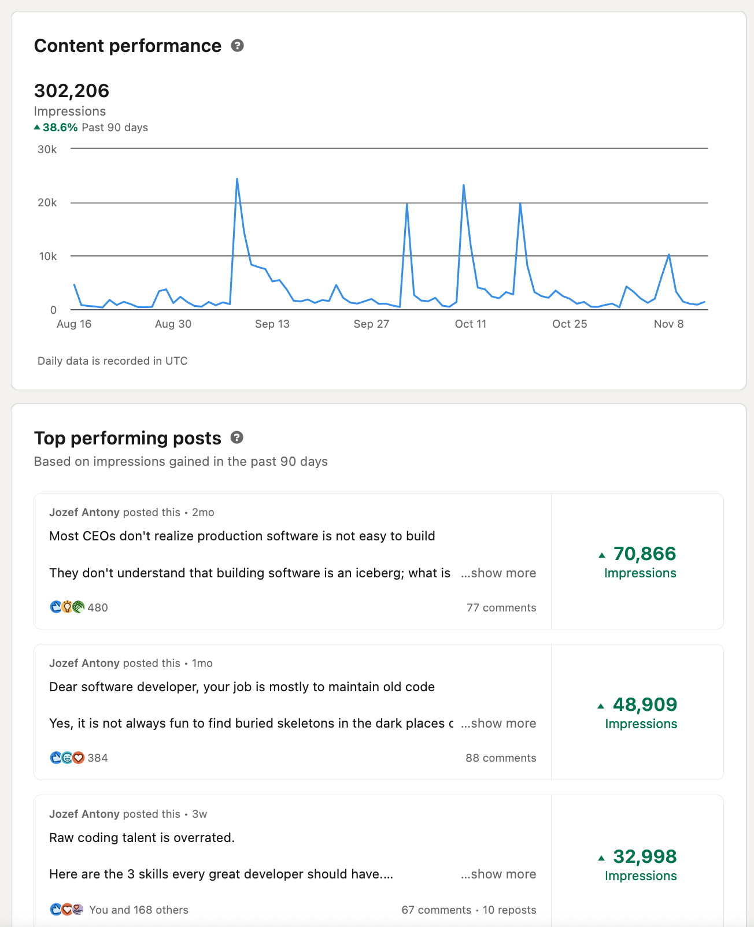
Task: Open the 67 comments link
Action: 437,910
